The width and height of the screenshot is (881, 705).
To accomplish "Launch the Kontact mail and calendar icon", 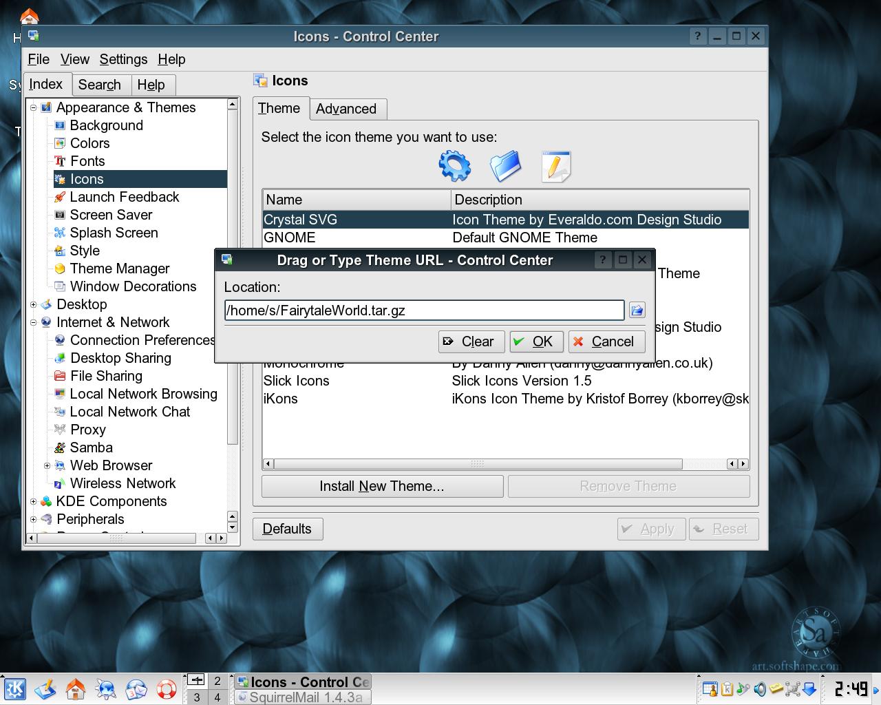I will 136,688.
